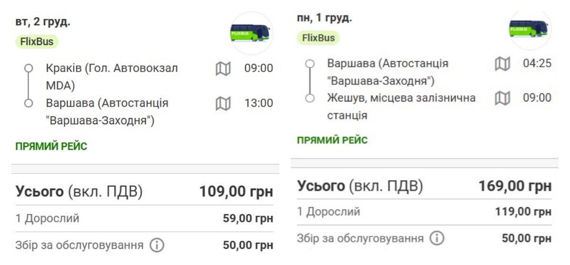Select FlixBus badge under вт, 2 груд.
Image resolution: width=570 pixels, height=265 pixels.
tap(37, 42)
